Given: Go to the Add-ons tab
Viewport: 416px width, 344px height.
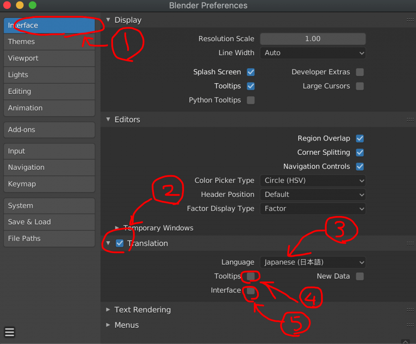Looking at the screenshot, I should pos(49,130).
